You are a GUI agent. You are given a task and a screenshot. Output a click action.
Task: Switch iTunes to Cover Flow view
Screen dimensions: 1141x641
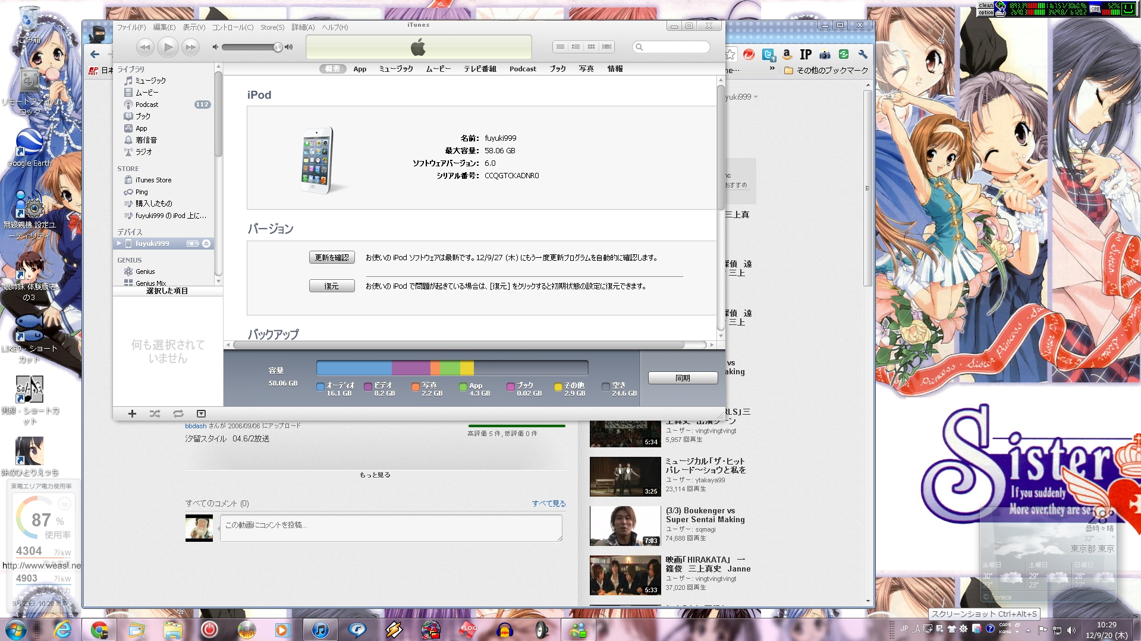coord(606,47)
